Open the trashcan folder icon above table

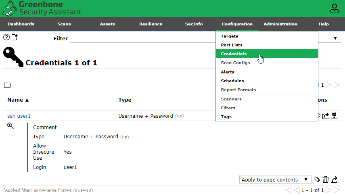coord(7,85)
